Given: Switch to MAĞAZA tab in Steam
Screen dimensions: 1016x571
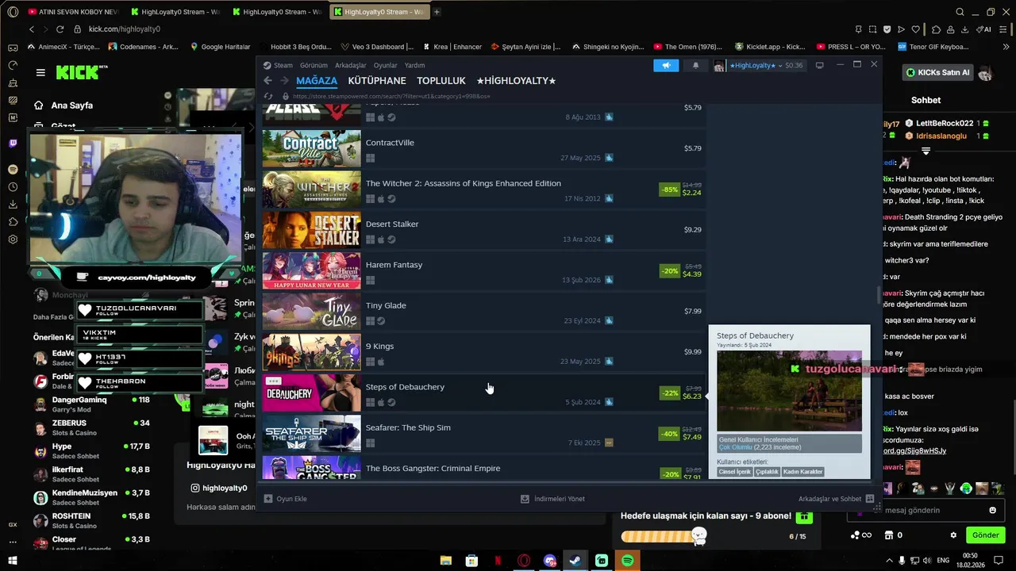Looking at the screenshot, I should coord(317,81).
